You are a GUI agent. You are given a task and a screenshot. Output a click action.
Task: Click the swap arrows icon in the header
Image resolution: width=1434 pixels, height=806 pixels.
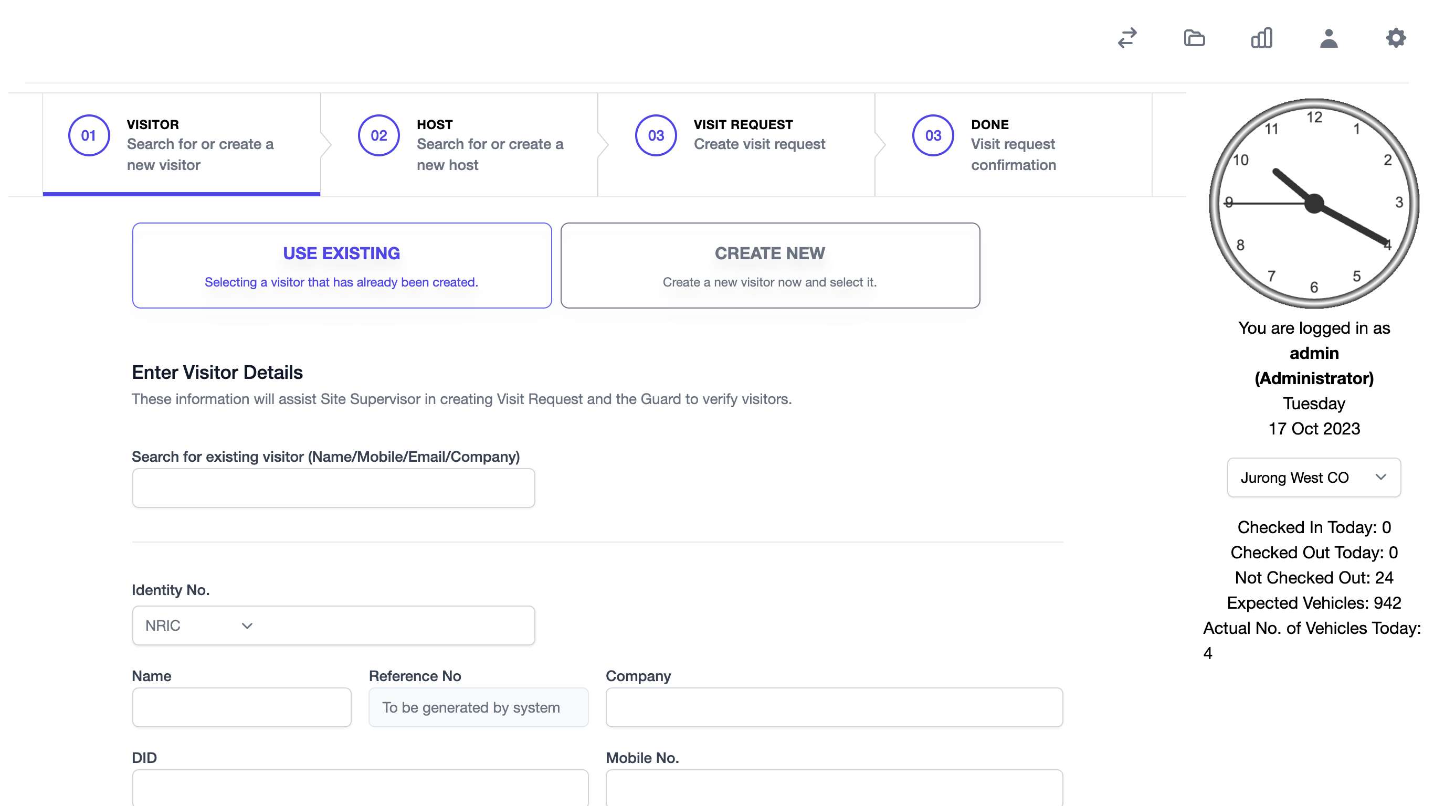pyautogui.click(x=1127, y=38)
